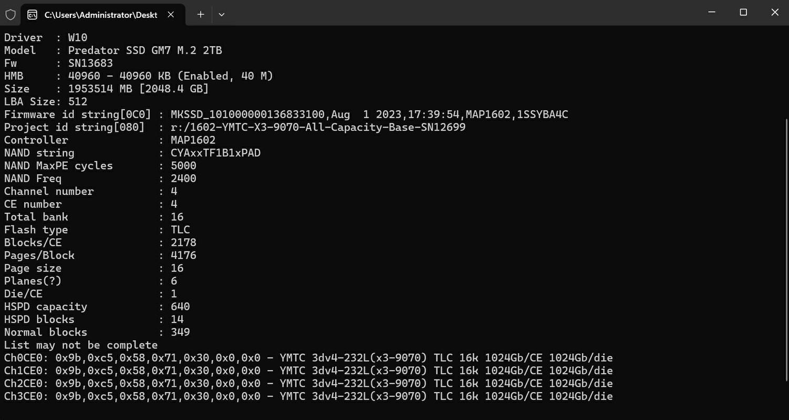Click Normal blocks value 349
This screenshot has width=789, height=420.
pyautogui.click(x=180, y=332)
